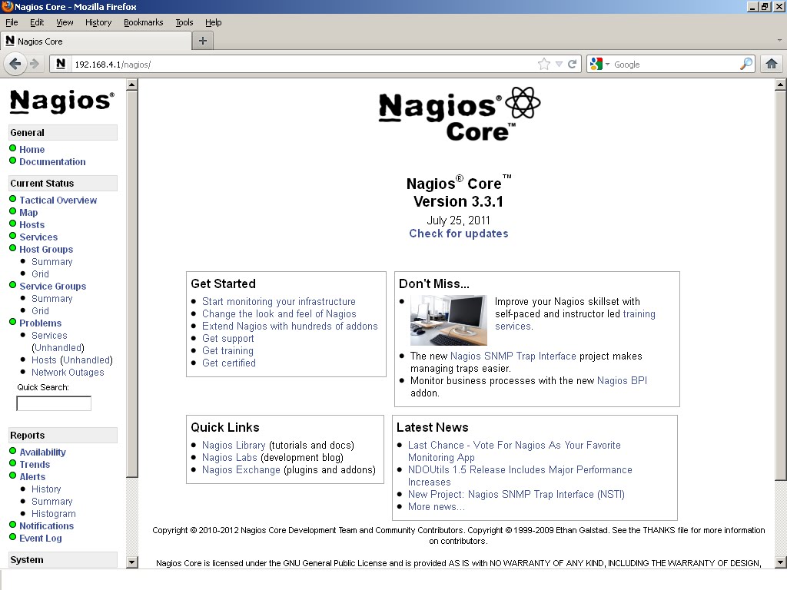
Task: Open the Alerts report link
Action: click(32, 476)
